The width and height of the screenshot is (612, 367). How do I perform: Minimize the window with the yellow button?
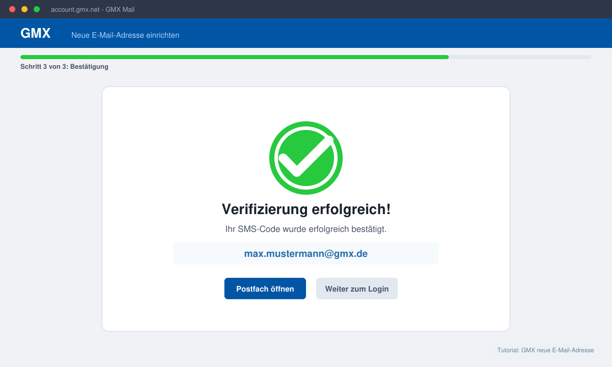[x=24, y=9]
